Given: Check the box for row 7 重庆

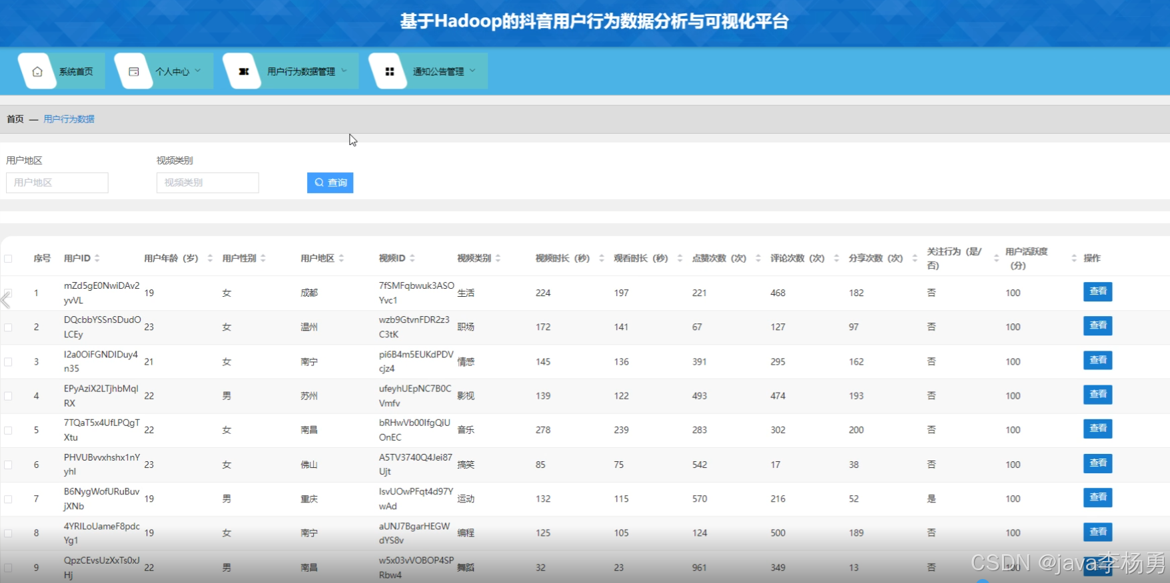Looking at the screenshot, I should (8, 498).
